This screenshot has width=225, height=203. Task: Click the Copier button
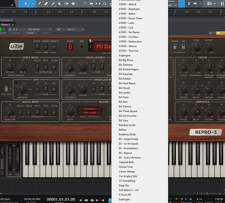pyautogui.click(x=30, y=33)
